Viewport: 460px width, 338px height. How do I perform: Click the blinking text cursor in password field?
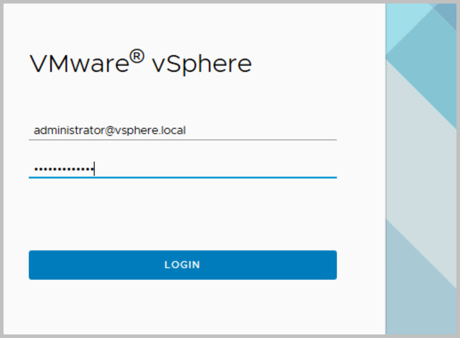(x=94, y=170)
